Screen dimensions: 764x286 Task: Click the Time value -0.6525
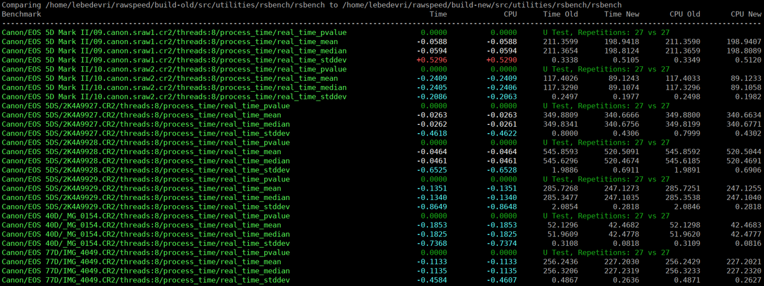(x=431, y=170)
